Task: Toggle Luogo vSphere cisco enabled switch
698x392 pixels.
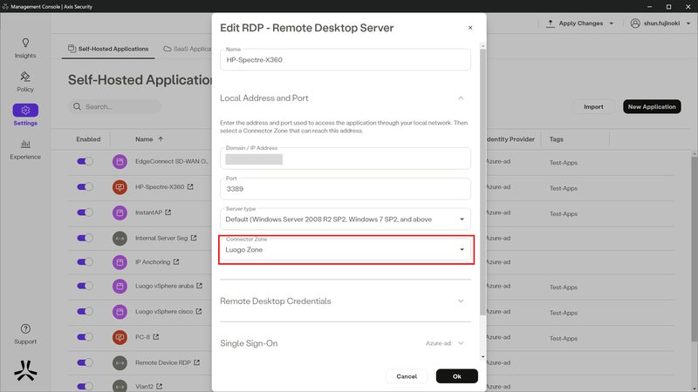Action: 85,311
